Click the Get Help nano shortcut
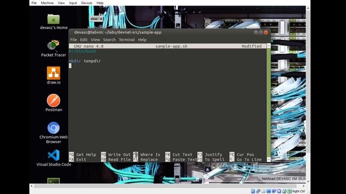The height and width of the screenshot is (194, 346). (83, 155)
